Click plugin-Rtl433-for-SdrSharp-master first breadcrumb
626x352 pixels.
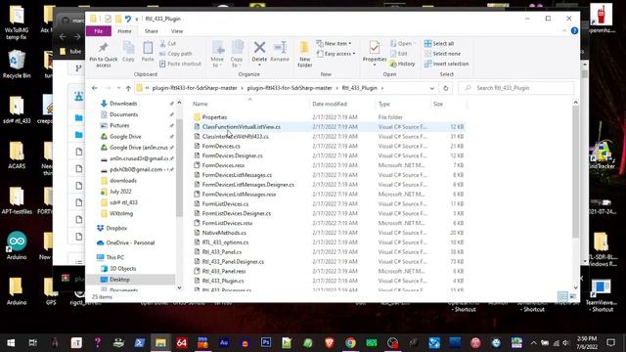(195, 88)
